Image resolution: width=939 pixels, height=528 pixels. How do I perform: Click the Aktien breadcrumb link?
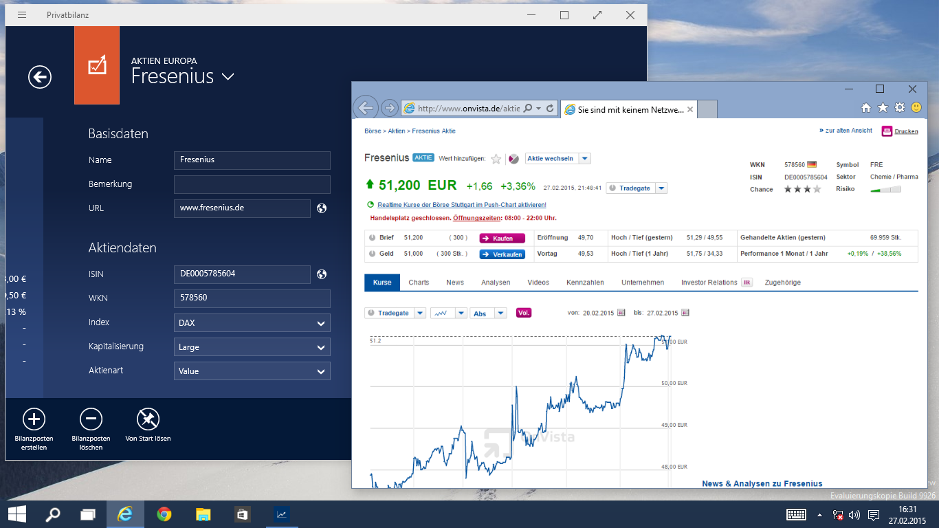tap(396, 131)
